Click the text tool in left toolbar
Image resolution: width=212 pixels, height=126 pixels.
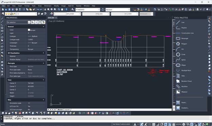coord(2,75)
